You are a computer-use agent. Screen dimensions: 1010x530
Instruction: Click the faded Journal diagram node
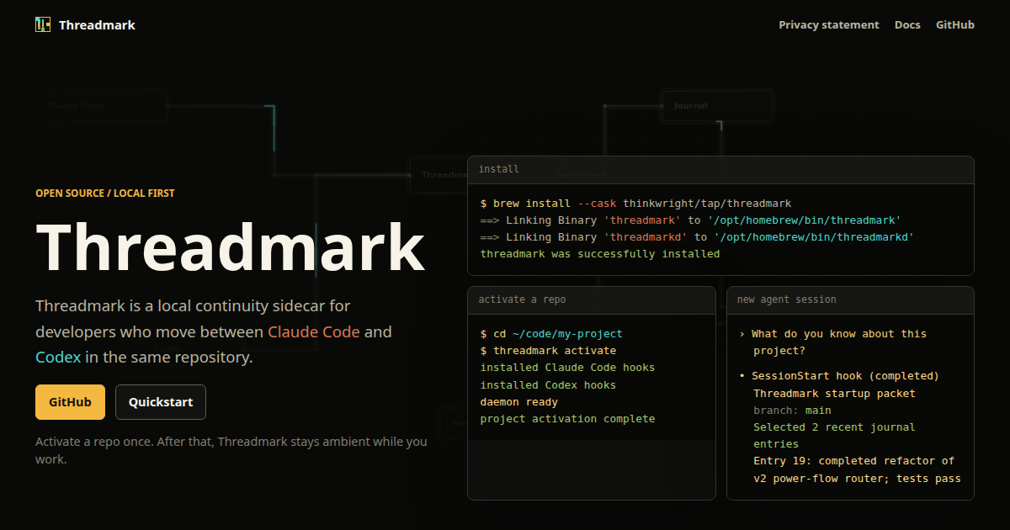click(x=716, y=106)
